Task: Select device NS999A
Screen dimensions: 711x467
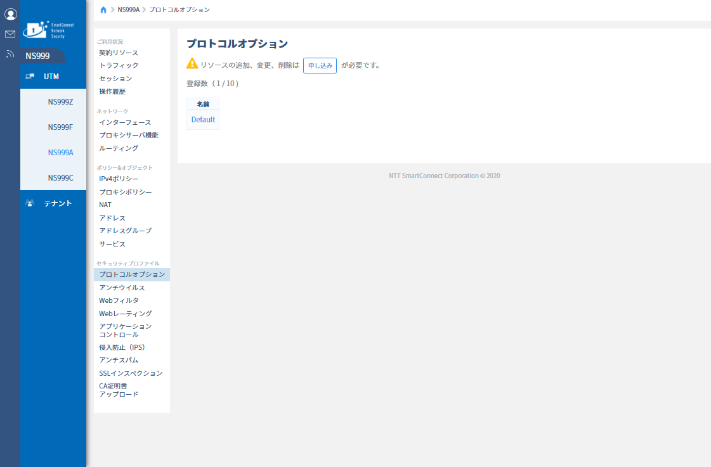Action: click(x=60, y=153)
